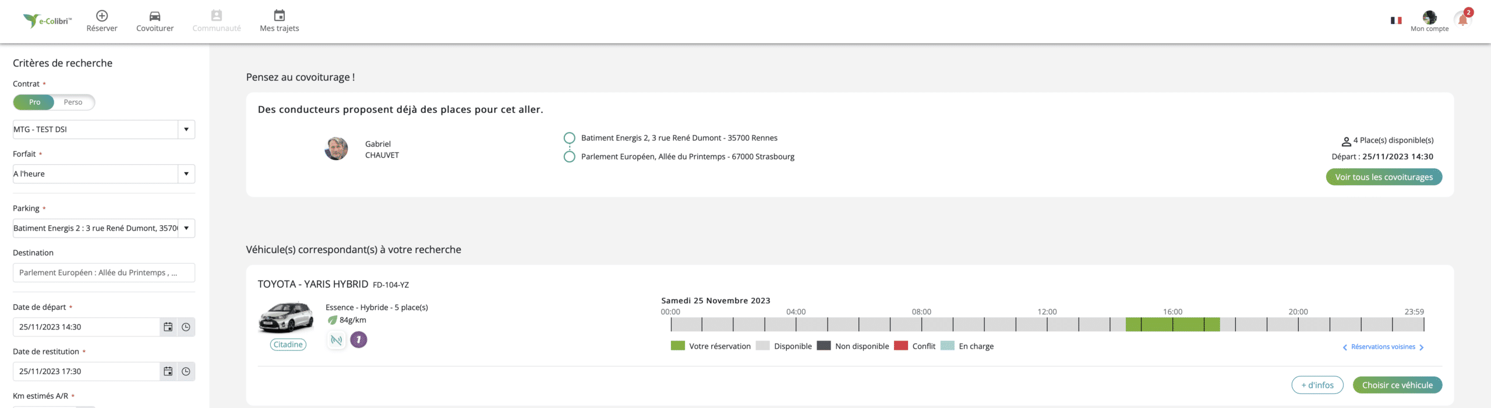
Task: Open calendar picker for Date de départ
Action: (168, 327)
